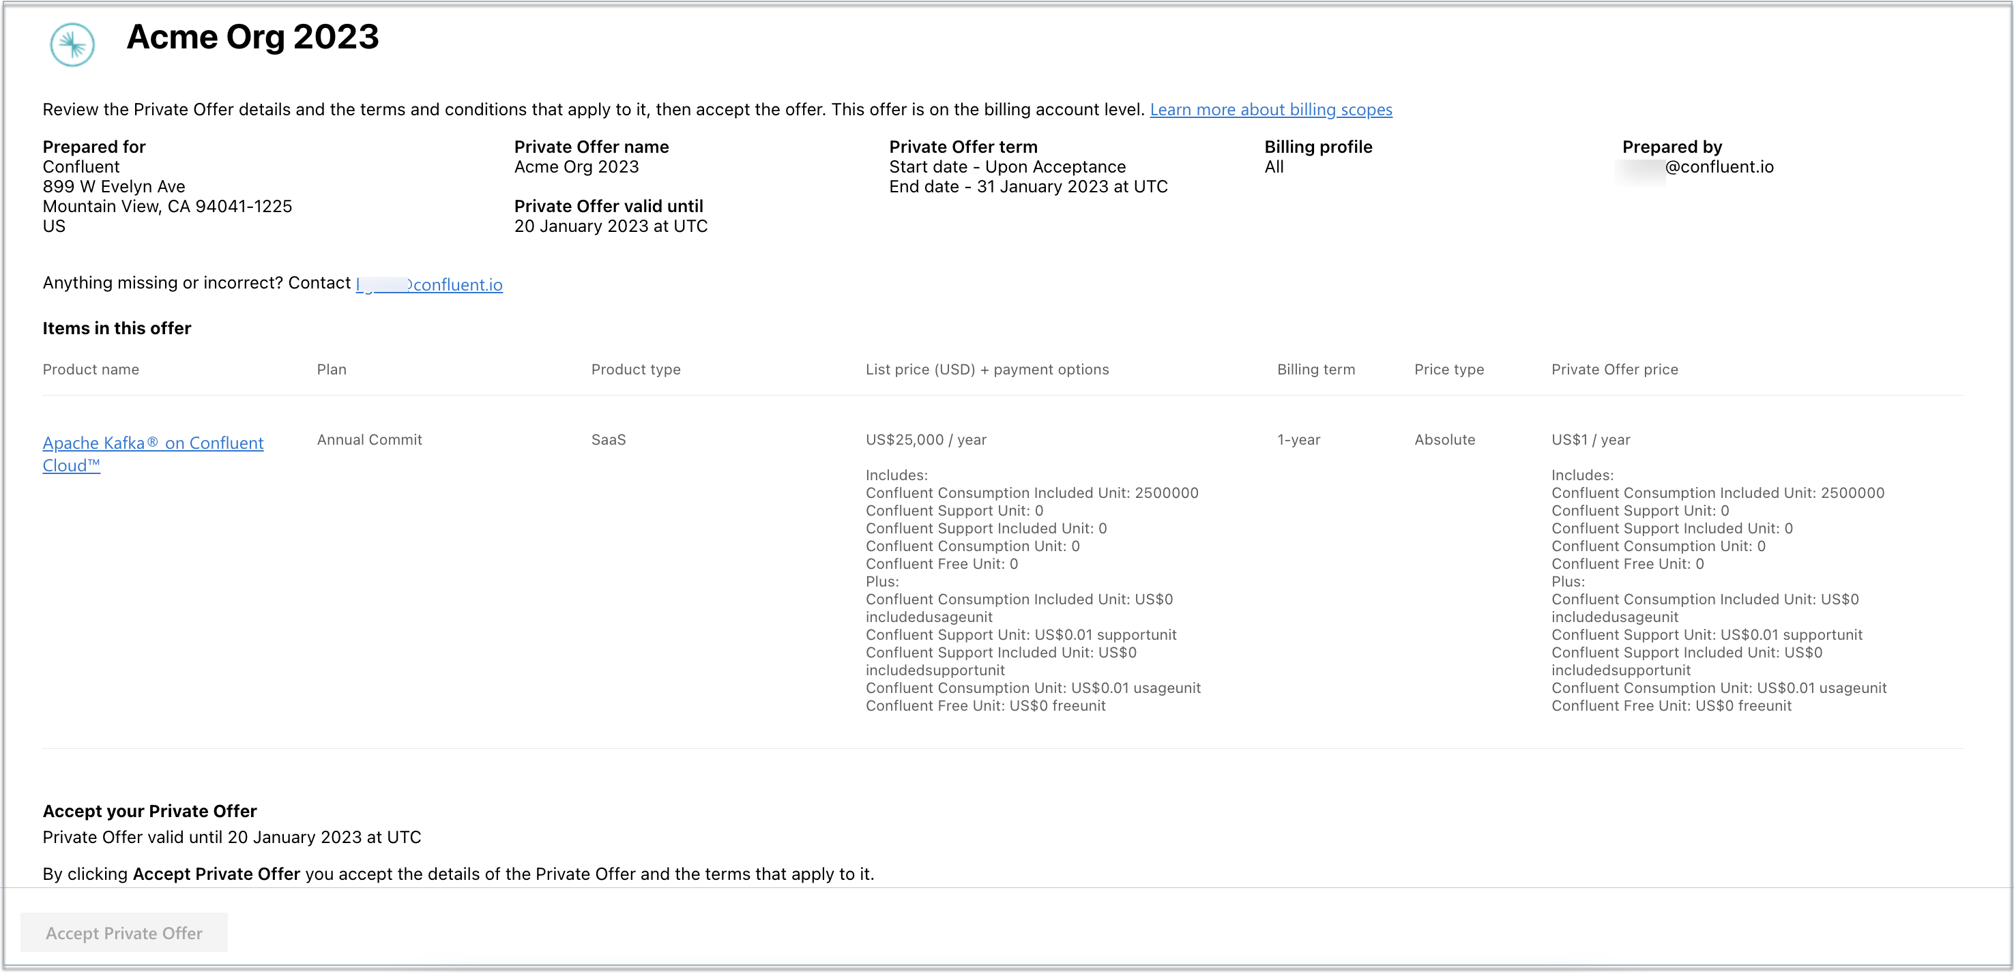Select the "Product name" column header
Viewport: 2014px width, 974px height.
91,369
